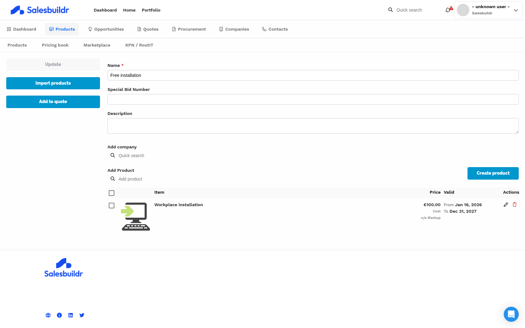Click the €100.00 price value
This screenshot has width=525, height=328.
click(432, 205)
